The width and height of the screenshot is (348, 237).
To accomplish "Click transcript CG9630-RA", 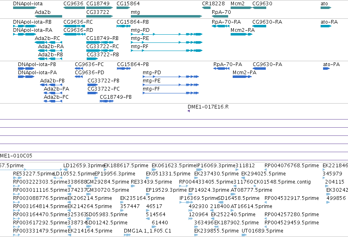I will pos(259,26).
